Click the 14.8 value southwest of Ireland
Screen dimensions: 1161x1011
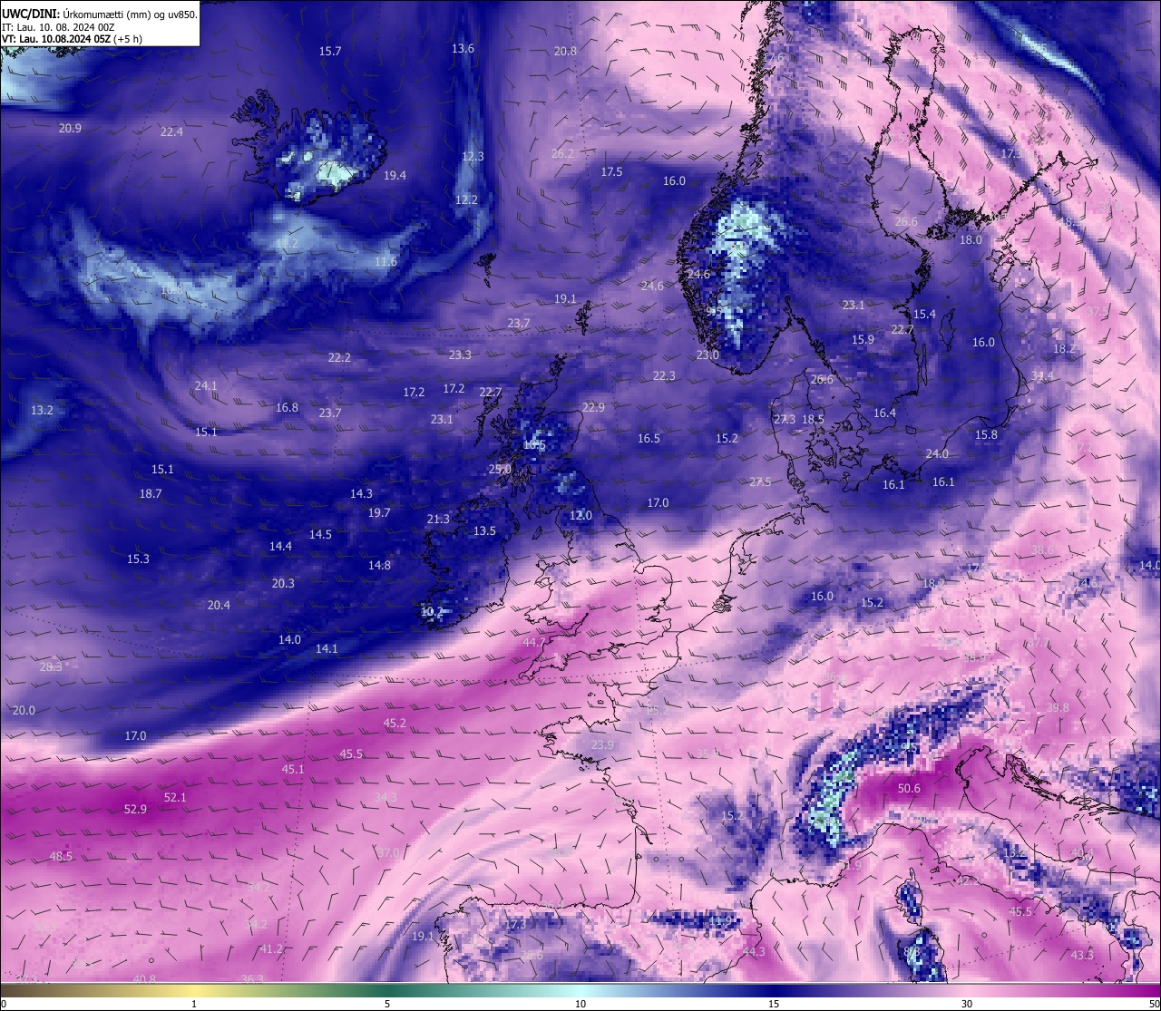click(x=379, y=566)
